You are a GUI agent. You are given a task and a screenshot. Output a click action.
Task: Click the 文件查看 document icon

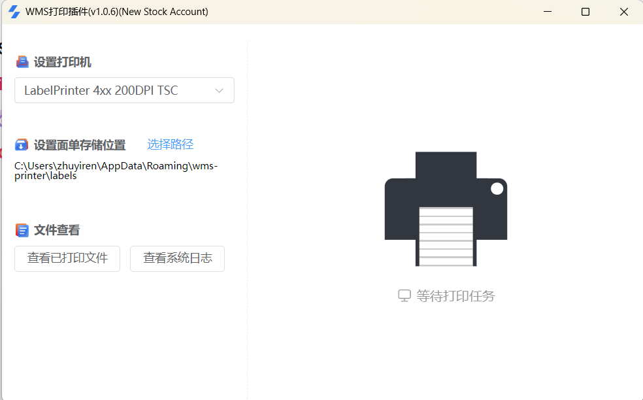pos(22,230)
